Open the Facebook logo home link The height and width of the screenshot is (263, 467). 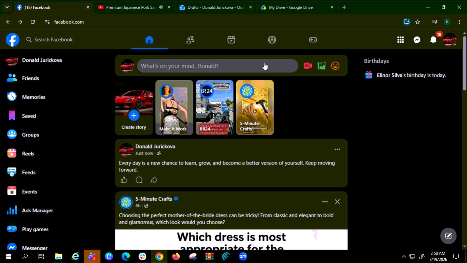(13, 40)
